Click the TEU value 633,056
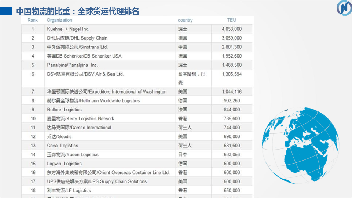The image size is (352, 198). tap(232, 154)
